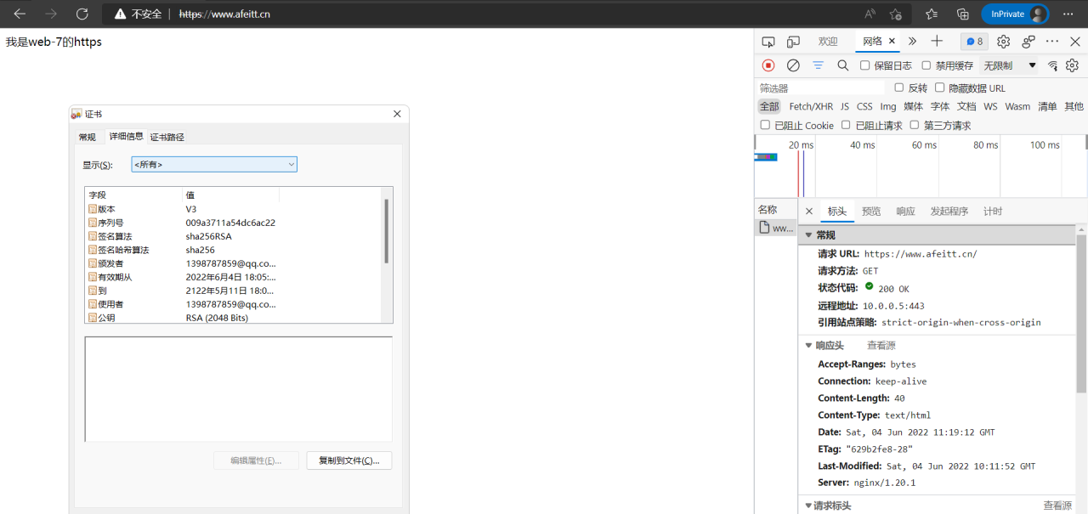
Task: Toggle device emulation icon
Action: pyautogui.click(x=793, y=42)
